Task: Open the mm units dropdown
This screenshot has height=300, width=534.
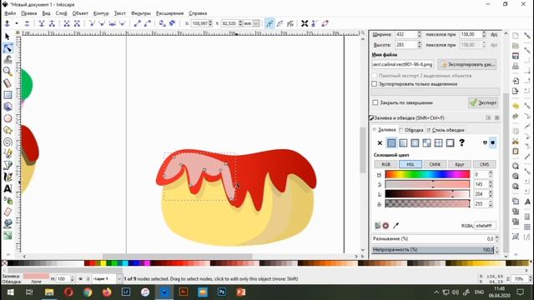Action: pos(256,23)
